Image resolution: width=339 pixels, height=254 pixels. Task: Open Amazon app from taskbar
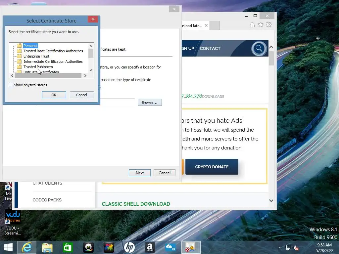[150, 247]
